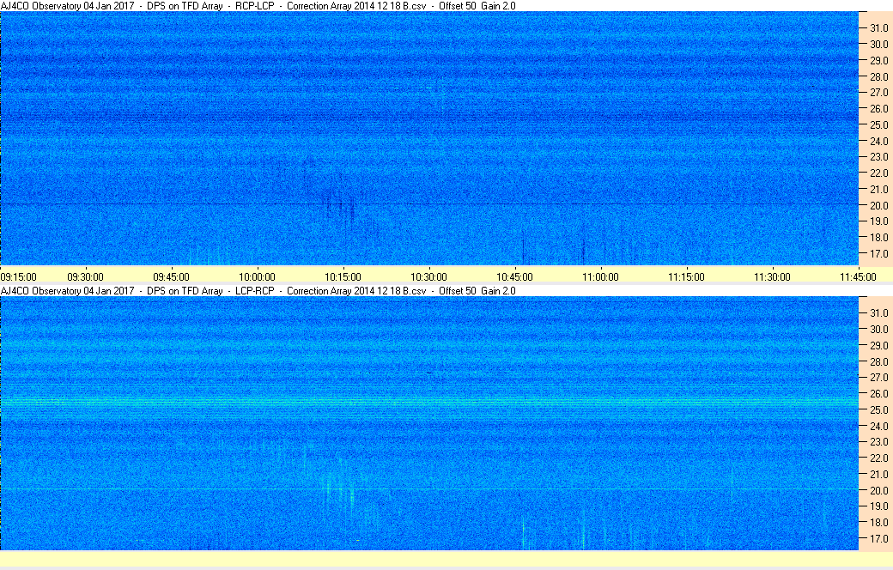Click 18.0 frequency label on LCP-RCP chart
Screen dimensions: 893x570
[878, 522]
